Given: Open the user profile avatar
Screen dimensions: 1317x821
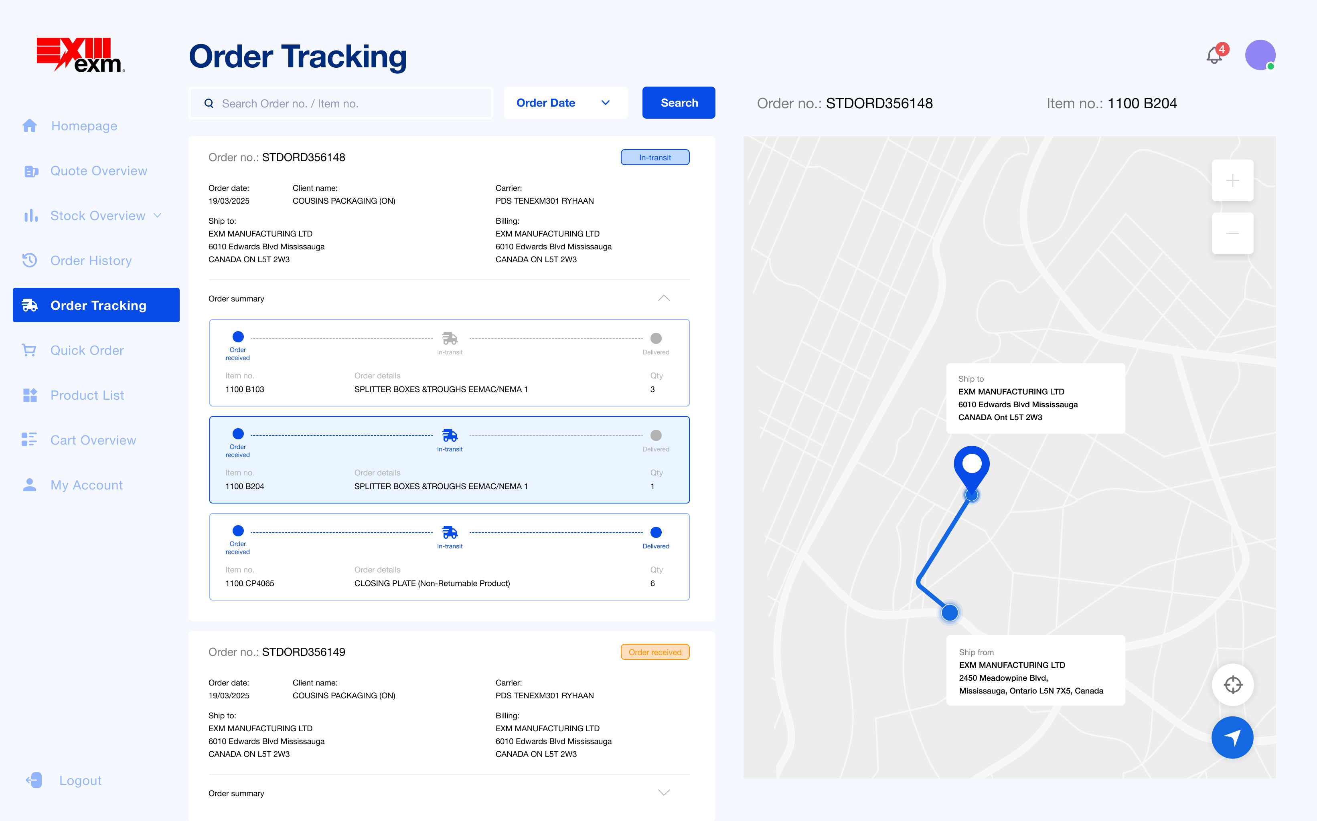Looking at the screenshot, I should point(1259,55).
